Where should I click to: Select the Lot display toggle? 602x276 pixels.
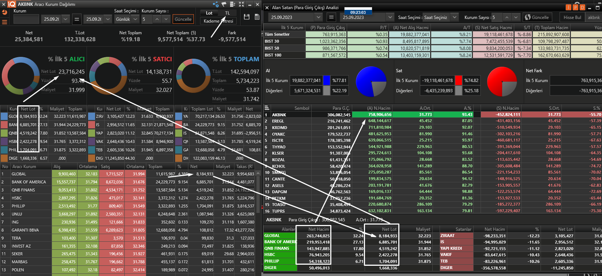click(x=209, y=13)
